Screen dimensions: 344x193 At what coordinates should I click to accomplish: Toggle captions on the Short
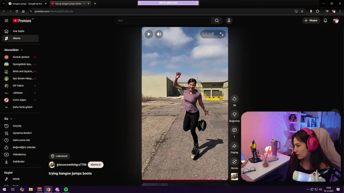click(204, 34)
